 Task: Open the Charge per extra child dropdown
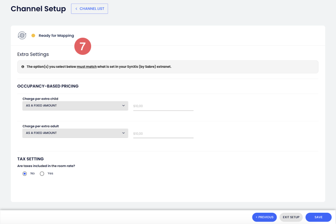click(x=75, y=106)
